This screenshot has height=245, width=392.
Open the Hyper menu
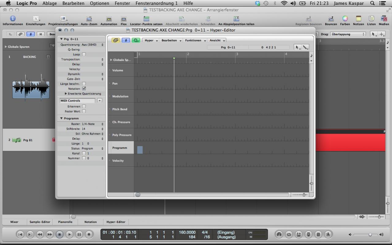tap(151, 40)
